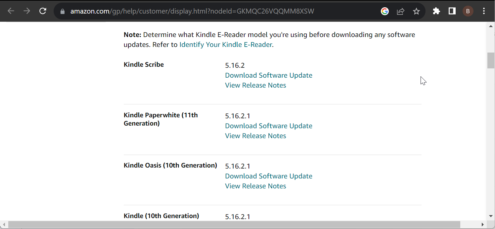Open the profile avatar B

[x=468, y=11]
